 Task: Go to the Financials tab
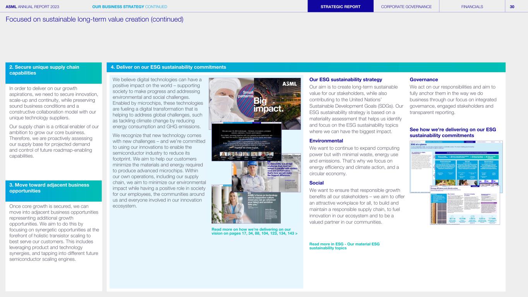[472, 7]
